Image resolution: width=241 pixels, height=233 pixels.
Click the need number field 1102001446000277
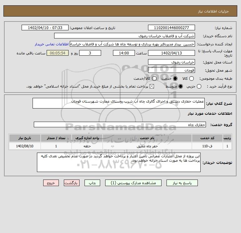pyautogui.click(x=172, y=28)
